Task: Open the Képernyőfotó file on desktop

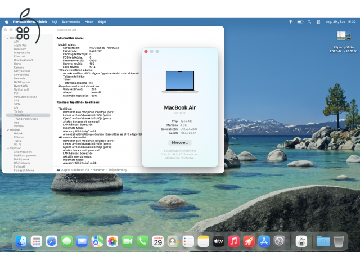Action: click(344, 42)
